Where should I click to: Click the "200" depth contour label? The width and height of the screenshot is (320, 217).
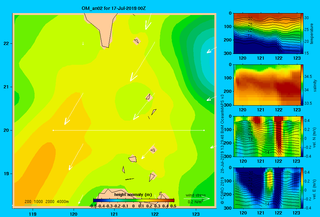pos(28,202)
